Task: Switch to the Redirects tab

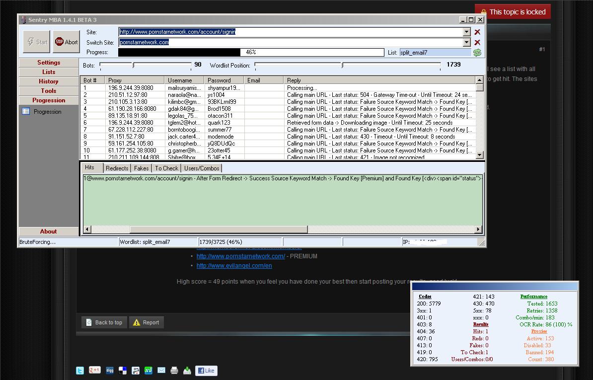Action: (117, 168)
